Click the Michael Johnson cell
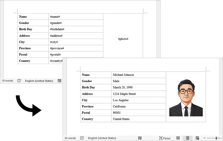This screenshot has height=141, width=223. 123,75
